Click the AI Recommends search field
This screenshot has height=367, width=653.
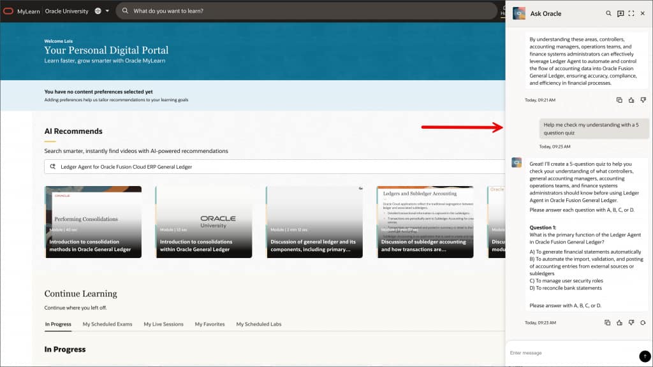[x=275, y=167]
